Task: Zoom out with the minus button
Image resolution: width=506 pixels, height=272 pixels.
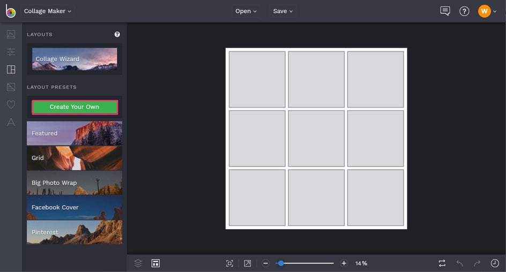Action: point(265,263)
